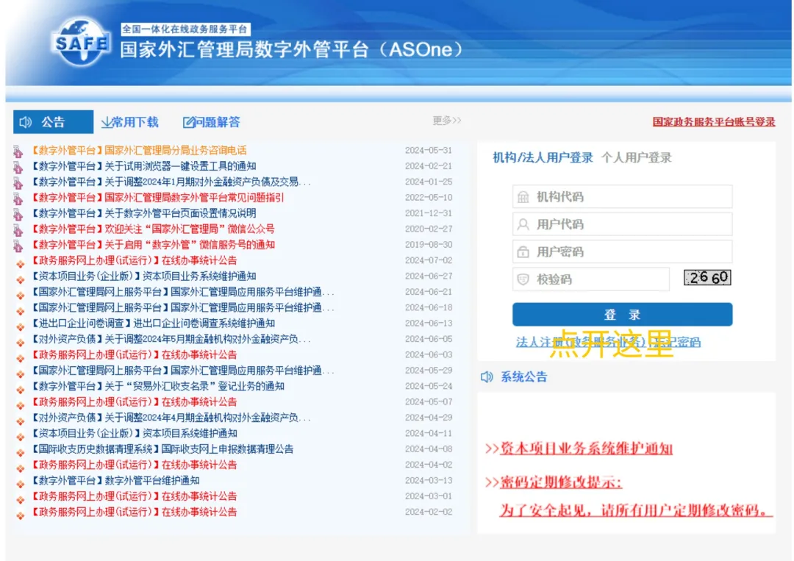Expand announcements with 更多>> link

coord(446,121)
